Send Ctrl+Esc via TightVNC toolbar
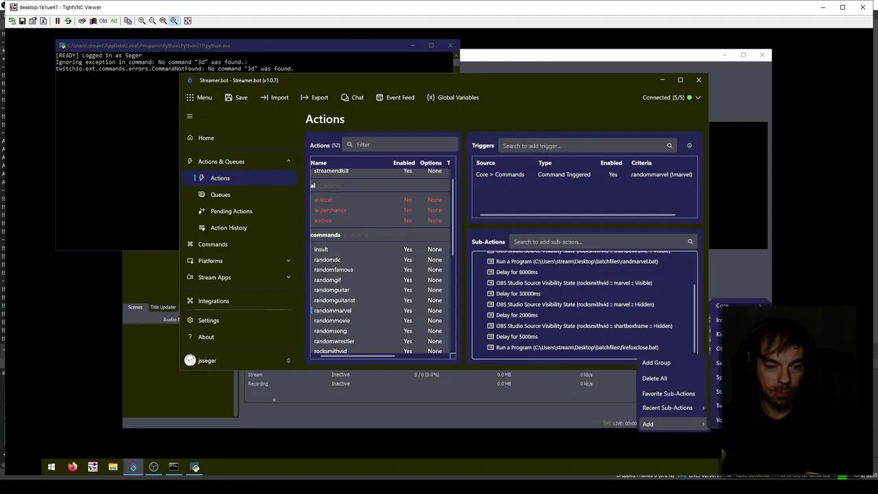Image resolution: width=878 pixels, height=494 pixels. coord(93,21)
